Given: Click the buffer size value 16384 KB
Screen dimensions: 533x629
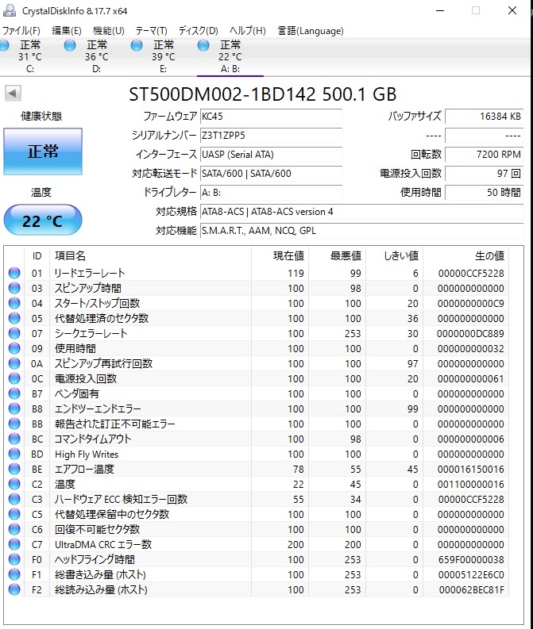Looking at the screenshot, I should point(484,117).
